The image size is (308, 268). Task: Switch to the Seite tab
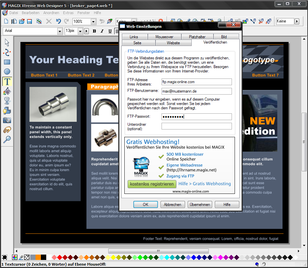point(137,43)
